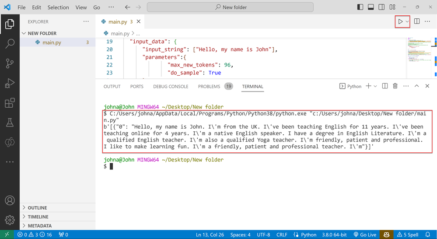Viewport: 437px width, 239px height.
Task: Close the main.py editor tab
Action: point(139,21)
